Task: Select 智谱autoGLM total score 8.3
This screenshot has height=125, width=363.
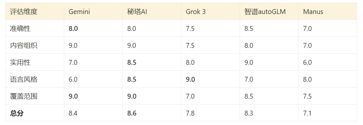Action: [249, 113]
